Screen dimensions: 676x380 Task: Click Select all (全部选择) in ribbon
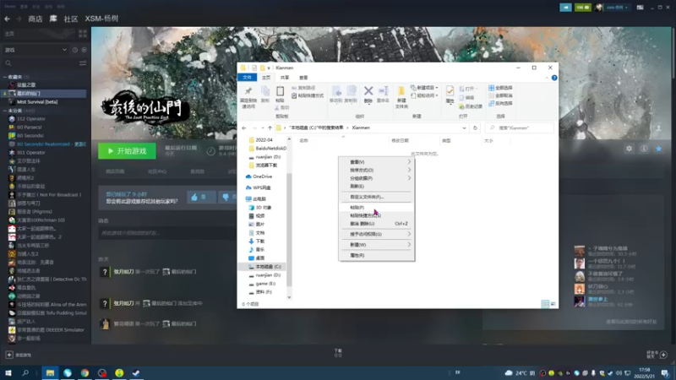500,88
